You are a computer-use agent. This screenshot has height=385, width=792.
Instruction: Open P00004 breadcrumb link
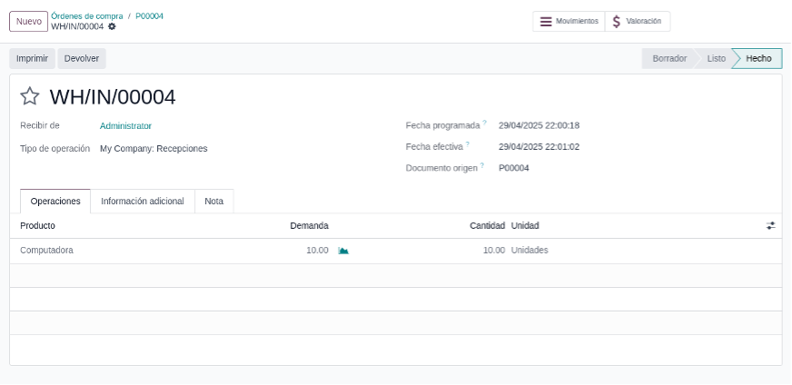point(150,16)
